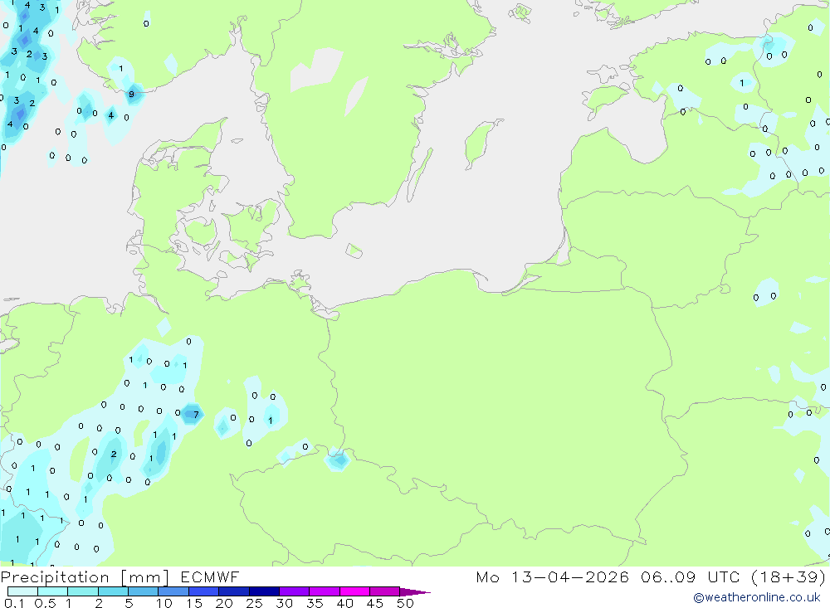Click the date 'Mo 13-04-2026'

tap(553, 576)
